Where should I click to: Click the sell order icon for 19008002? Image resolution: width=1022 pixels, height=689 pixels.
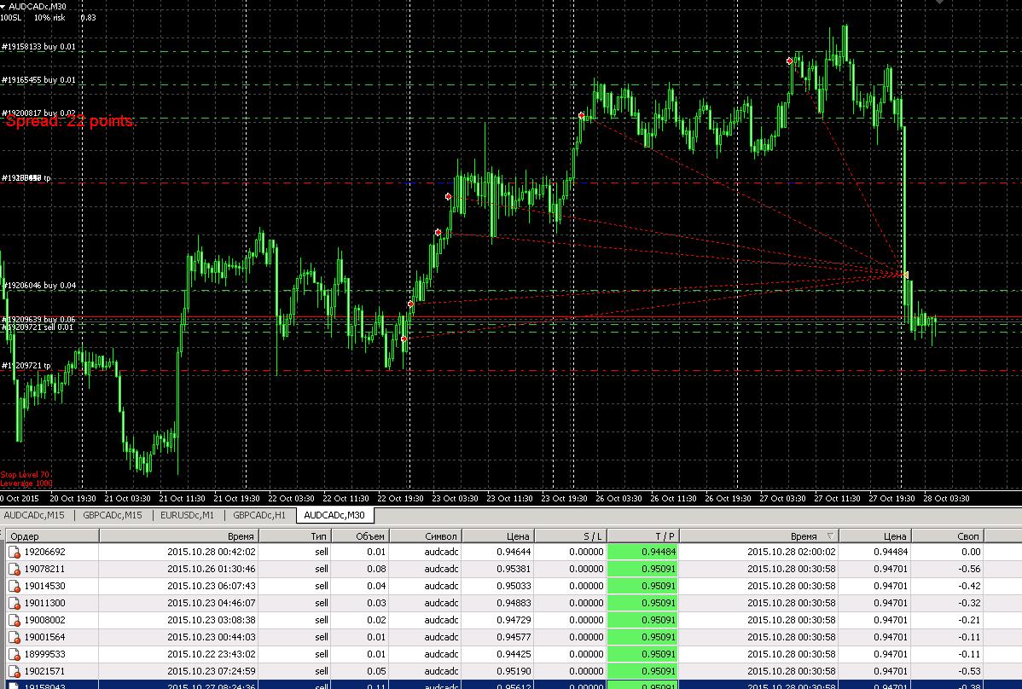[15, 621]
